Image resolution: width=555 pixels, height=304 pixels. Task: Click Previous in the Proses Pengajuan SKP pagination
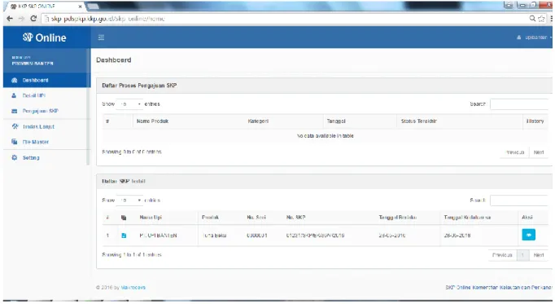click(x=515, y=152)
